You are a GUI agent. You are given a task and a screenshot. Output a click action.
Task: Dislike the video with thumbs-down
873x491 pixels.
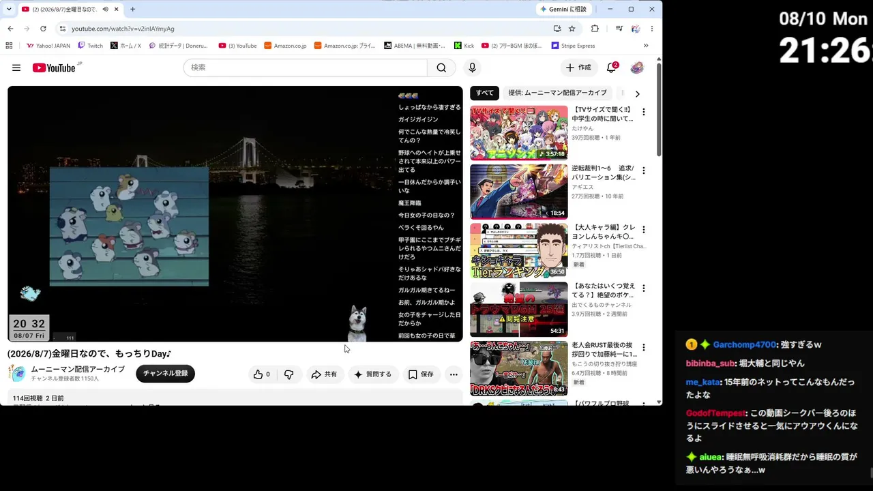(x=288, y=374)
